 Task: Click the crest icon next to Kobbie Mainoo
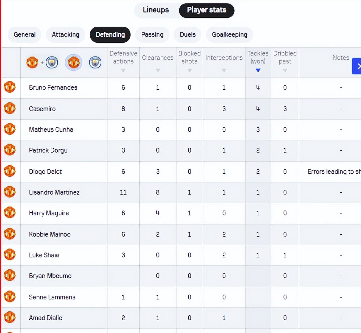[x=10, y=234]
